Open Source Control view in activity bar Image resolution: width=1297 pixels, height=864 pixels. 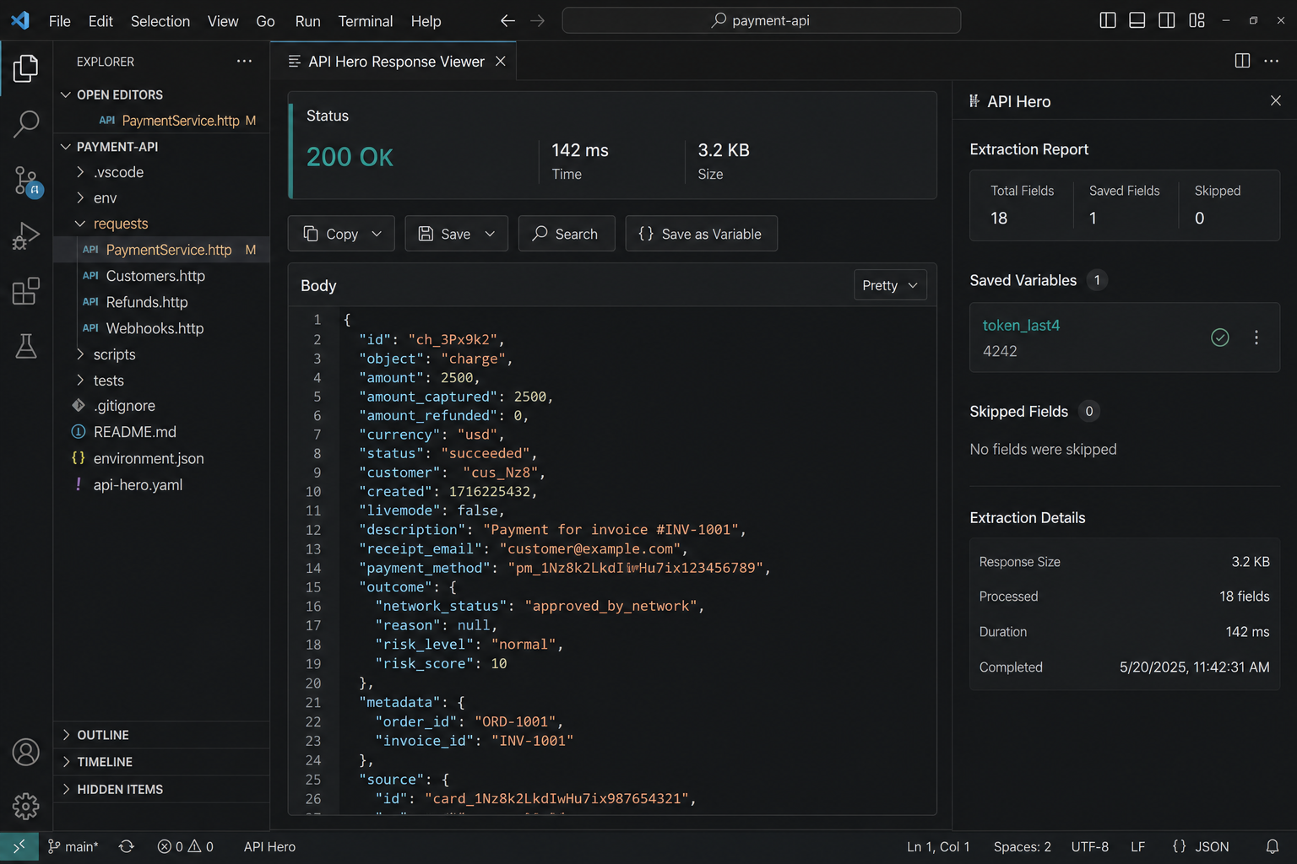(x=26, y=181)
